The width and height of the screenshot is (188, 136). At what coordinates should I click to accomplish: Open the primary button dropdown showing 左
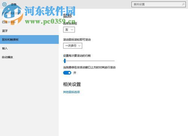pos(69,30)
